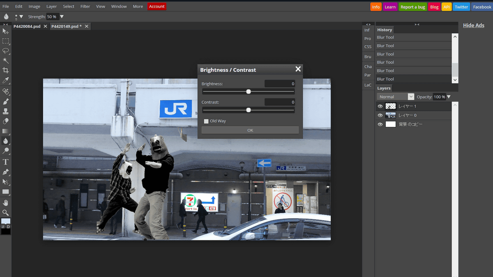
Task: Select the Dodge tool
Action: [6, 151]
